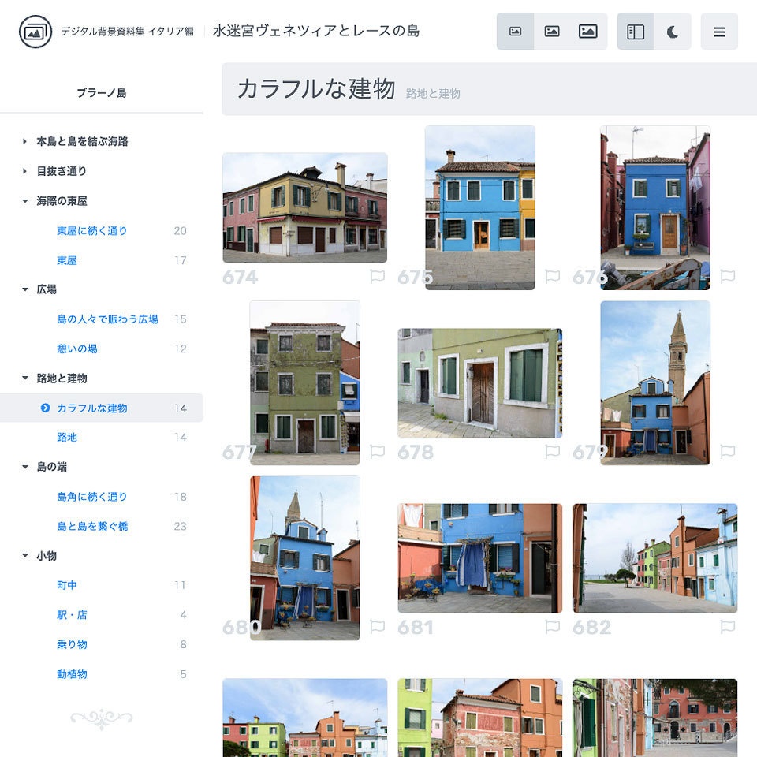This screenshot has width=757, height=757.
Task: Select large thumbnail size view
Action: coord(588,32)
